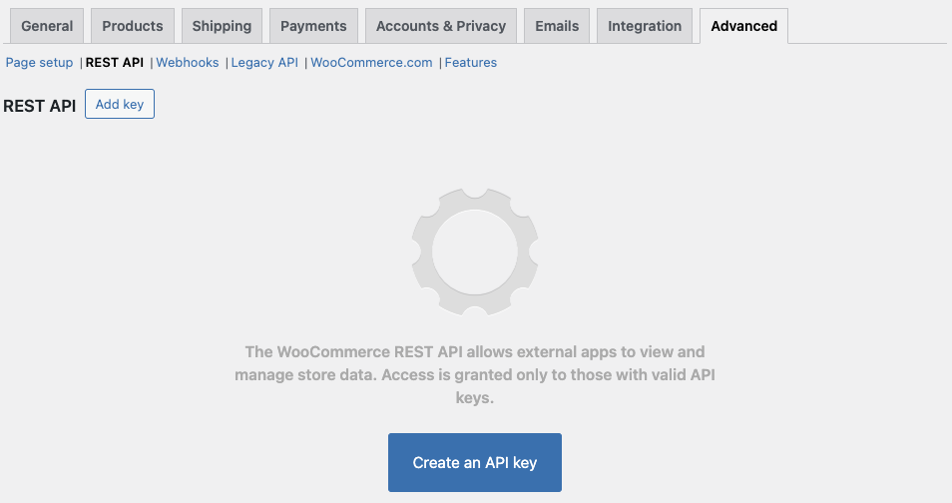The image size is (952, 503).
Task: Select the Accounts & Privacy tab
Action: 441,26
